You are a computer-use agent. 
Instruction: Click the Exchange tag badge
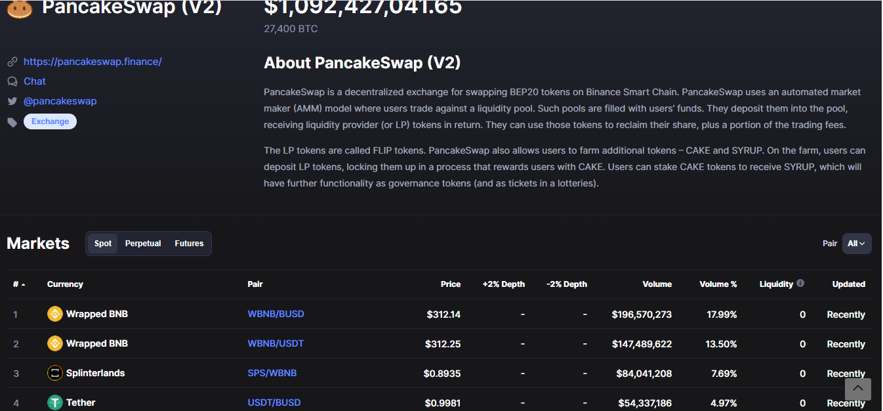click(50, 121)
